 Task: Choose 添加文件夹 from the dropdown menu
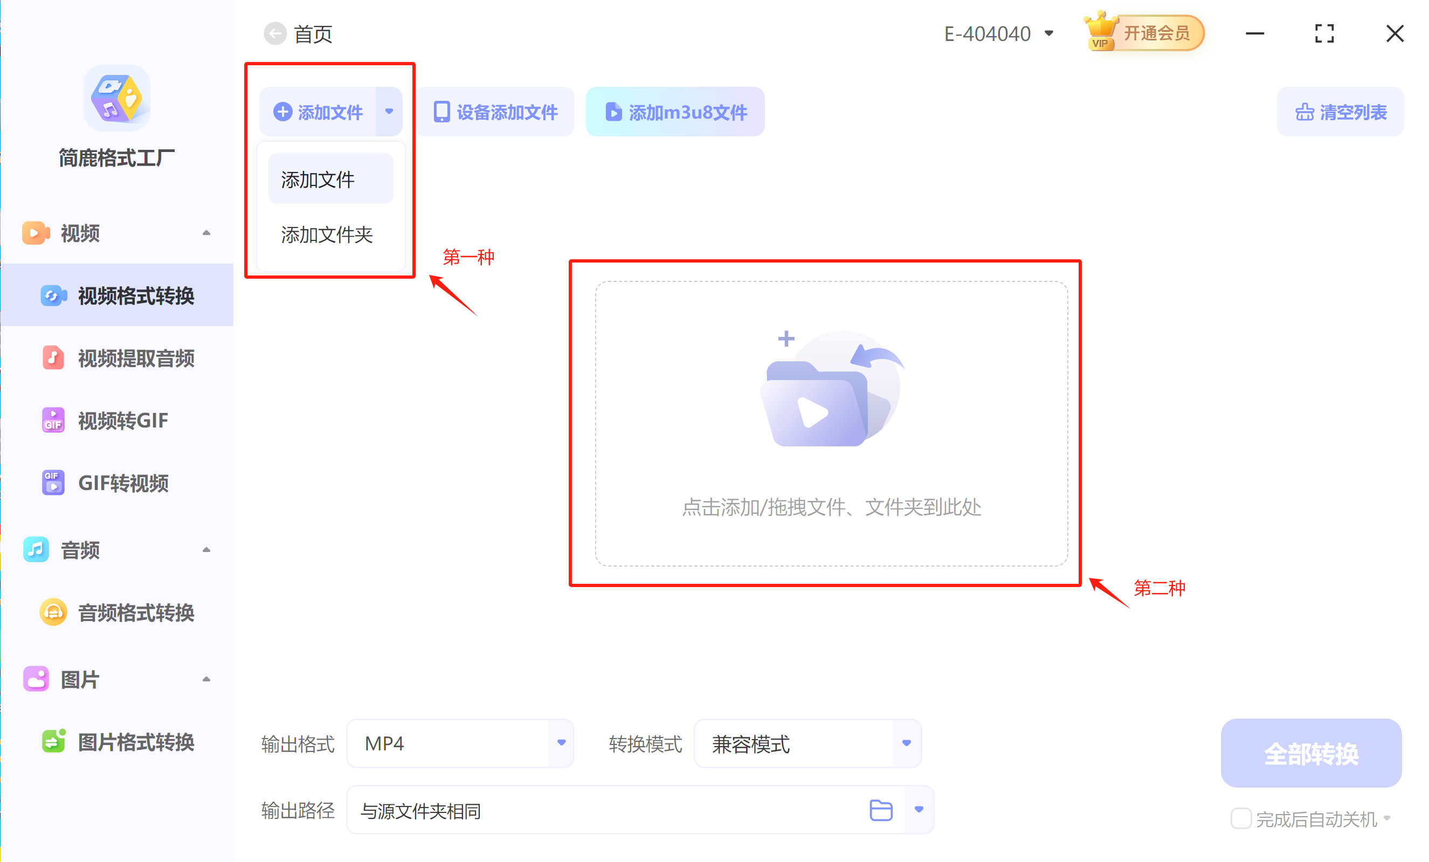327,235
